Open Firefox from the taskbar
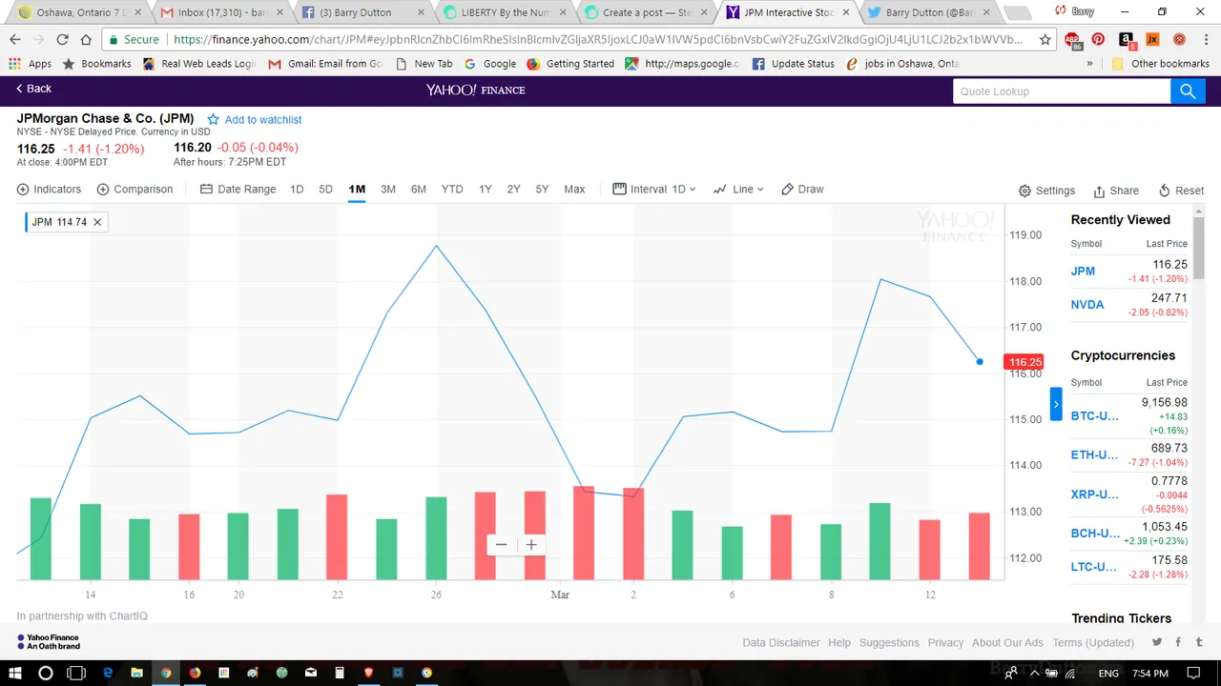 195,673
